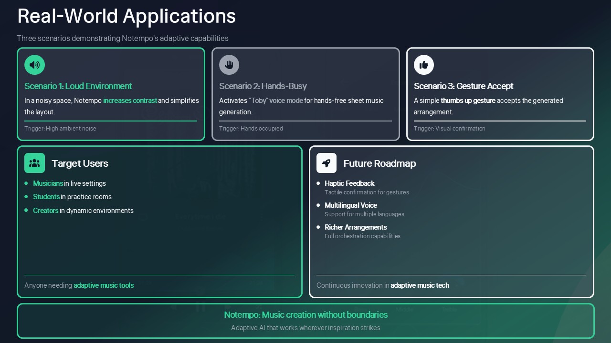
Task: Click 'Musicians in live settings' bullet
Action: (70, 183)
